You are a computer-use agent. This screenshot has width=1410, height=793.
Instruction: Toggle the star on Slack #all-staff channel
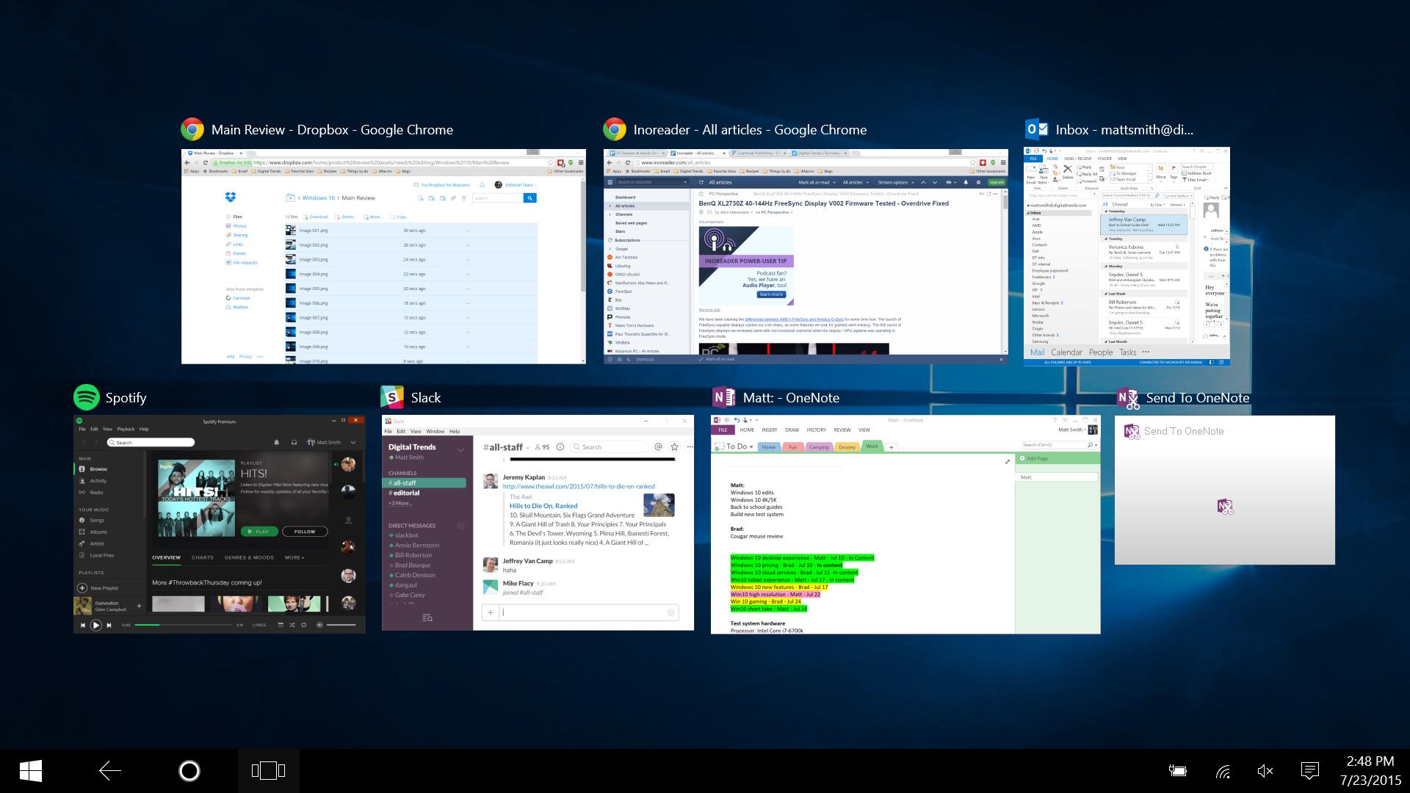pyautogui.click(x=674, y=446)
